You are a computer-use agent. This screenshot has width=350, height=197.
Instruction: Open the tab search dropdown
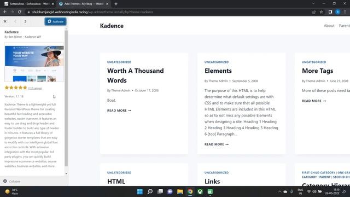tap(313, 4)
